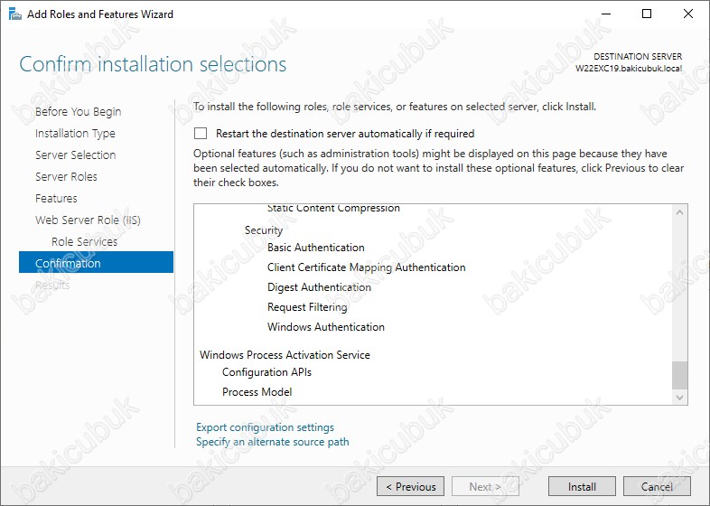Viewport: 710px width, 506px height.
Task: Maximize the wizard window
Action: tap(647, 14)
